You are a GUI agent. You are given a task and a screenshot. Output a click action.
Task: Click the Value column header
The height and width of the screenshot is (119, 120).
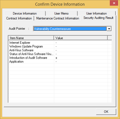tap(81, 38)
